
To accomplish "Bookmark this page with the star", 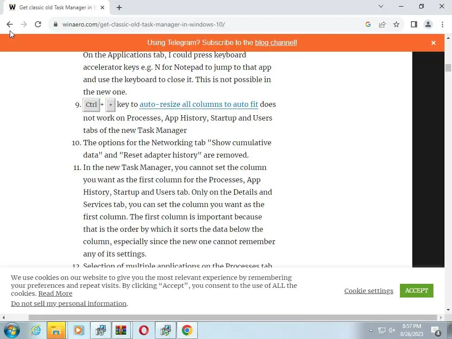I will [x=396, y=25].
